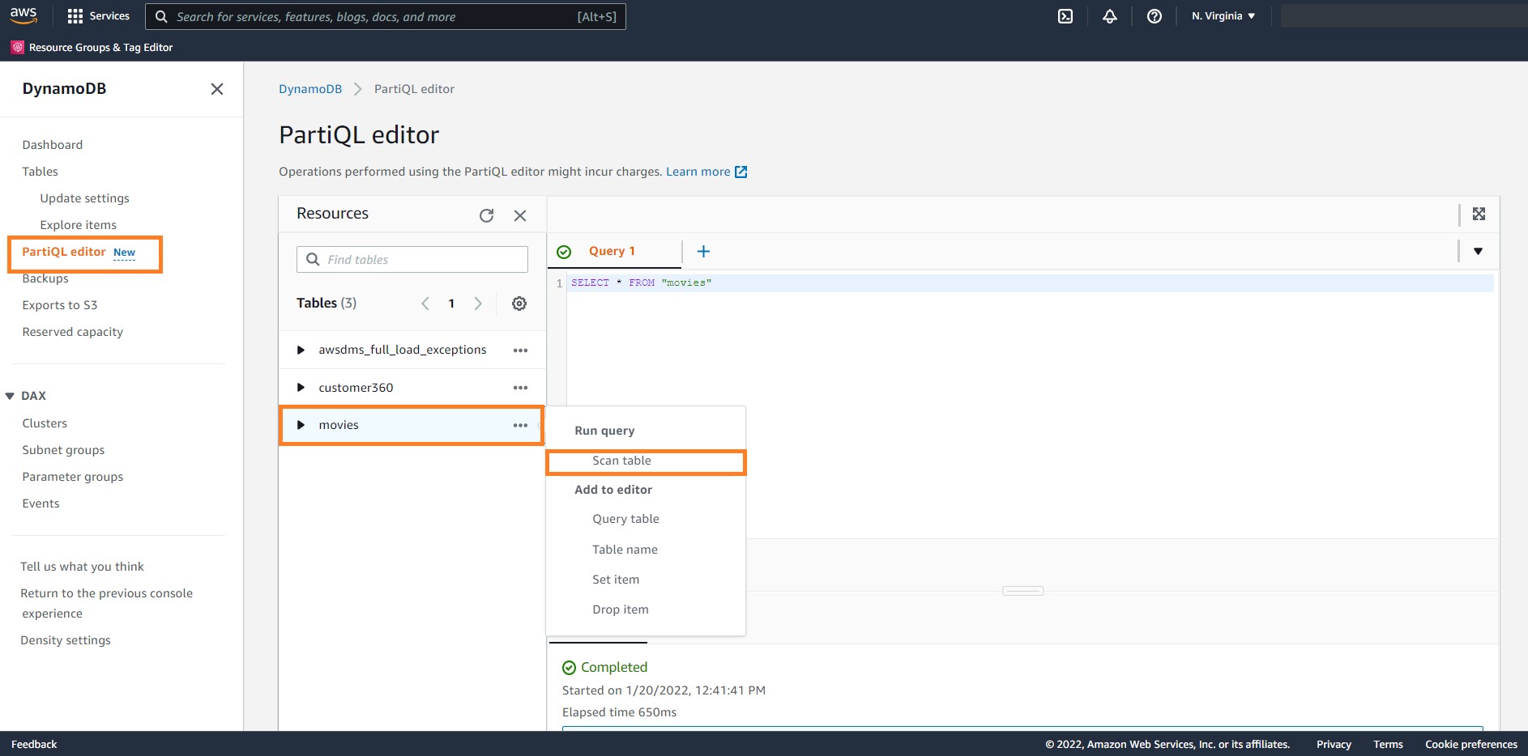
Task: Open Backups in the sidebar
Action: click(45, 278)
